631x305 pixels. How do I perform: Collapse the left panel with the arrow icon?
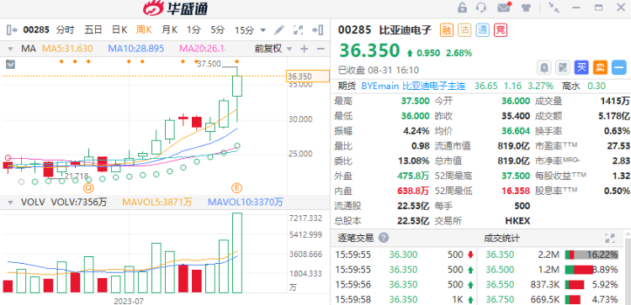pos(12,29)
